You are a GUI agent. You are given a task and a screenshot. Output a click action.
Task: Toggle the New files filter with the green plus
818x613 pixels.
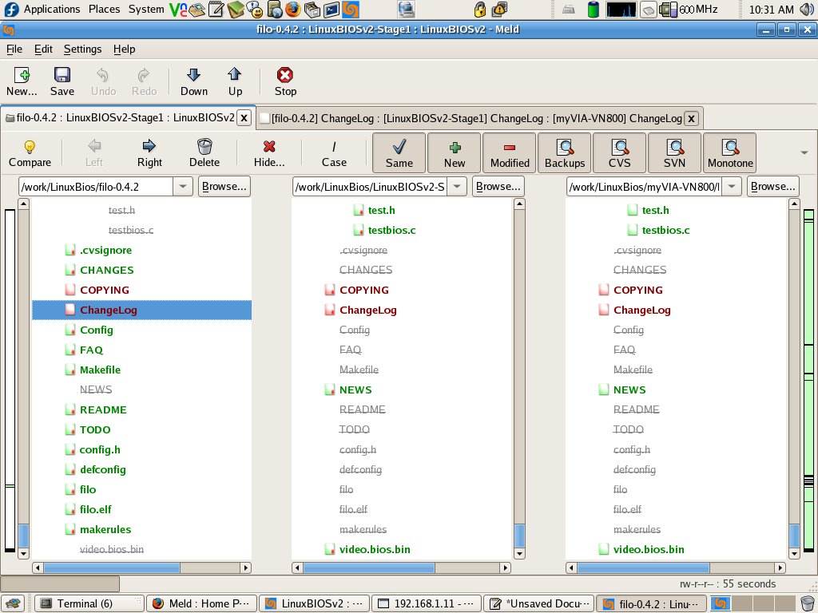(x=455, y=152)
